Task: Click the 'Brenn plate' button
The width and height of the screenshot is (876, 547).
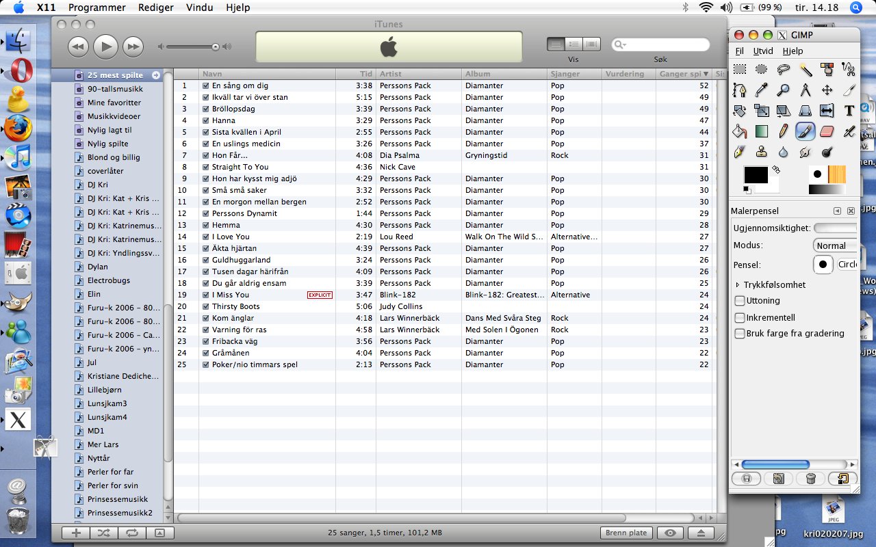Action: tap(626, 533)
